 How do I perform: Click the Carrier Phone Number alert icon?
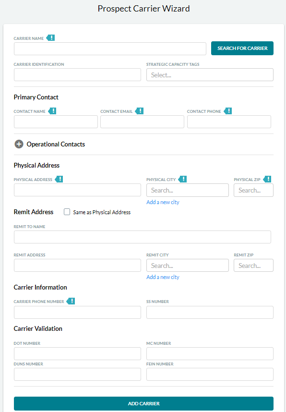click(x=71, y=301)
